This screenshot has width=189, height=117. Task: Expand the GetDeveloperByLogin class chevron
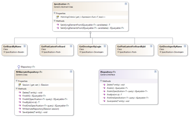click(x=105, y=46)
